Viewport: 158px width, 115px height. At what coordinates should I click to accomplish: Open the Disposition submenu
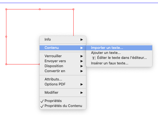pos(63,66)
